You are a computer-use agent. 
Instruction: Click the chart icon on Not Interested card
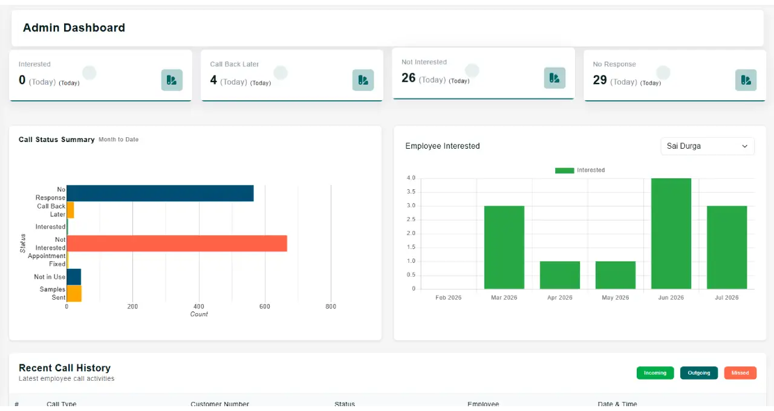click(x=554, y=78)
